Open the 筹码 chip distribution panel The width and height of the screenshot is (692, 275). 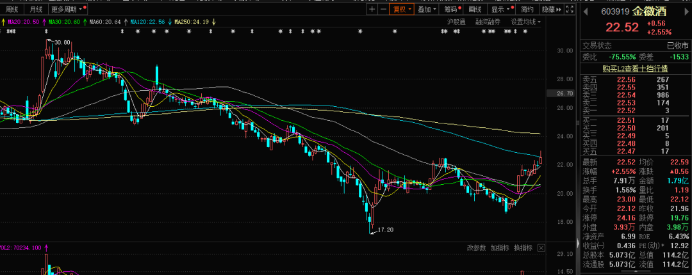[x=450, y=9]
